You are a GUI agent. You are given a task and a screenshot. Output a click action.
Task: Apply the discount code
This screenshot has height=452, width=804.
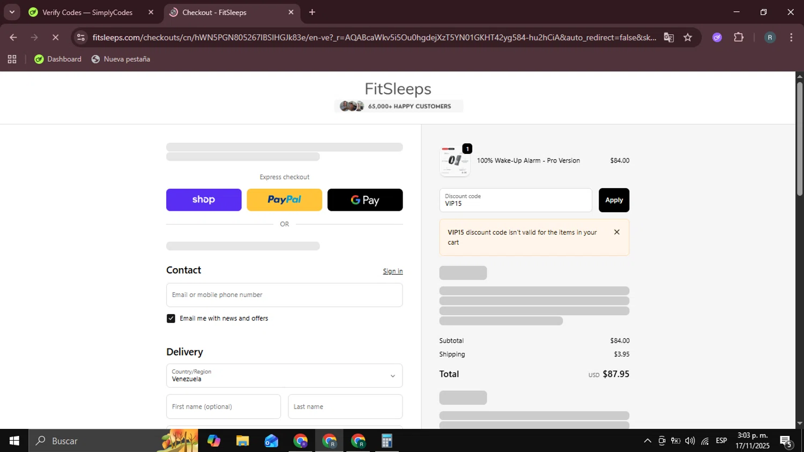tap(614, 200)
